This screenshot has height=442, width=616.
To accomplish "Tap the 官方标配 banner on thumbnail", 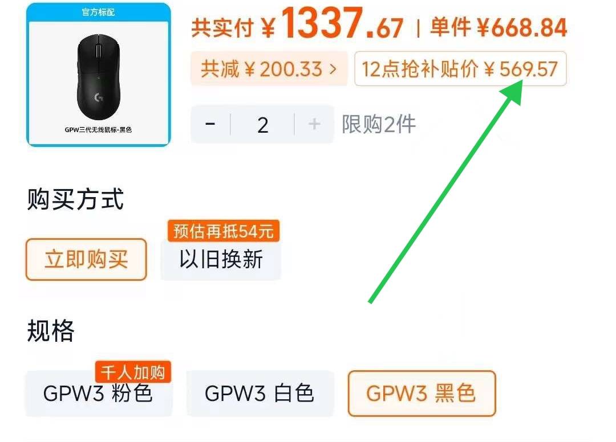I will 98,12.
